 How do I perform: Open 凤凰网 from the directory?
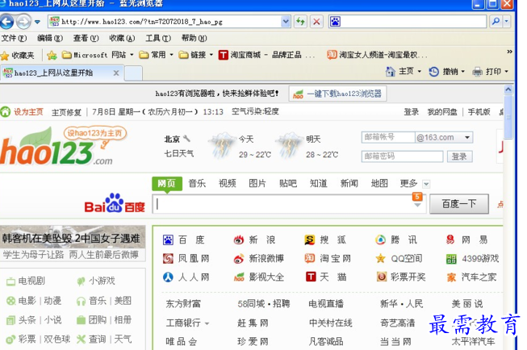click(x=186, y=258)
